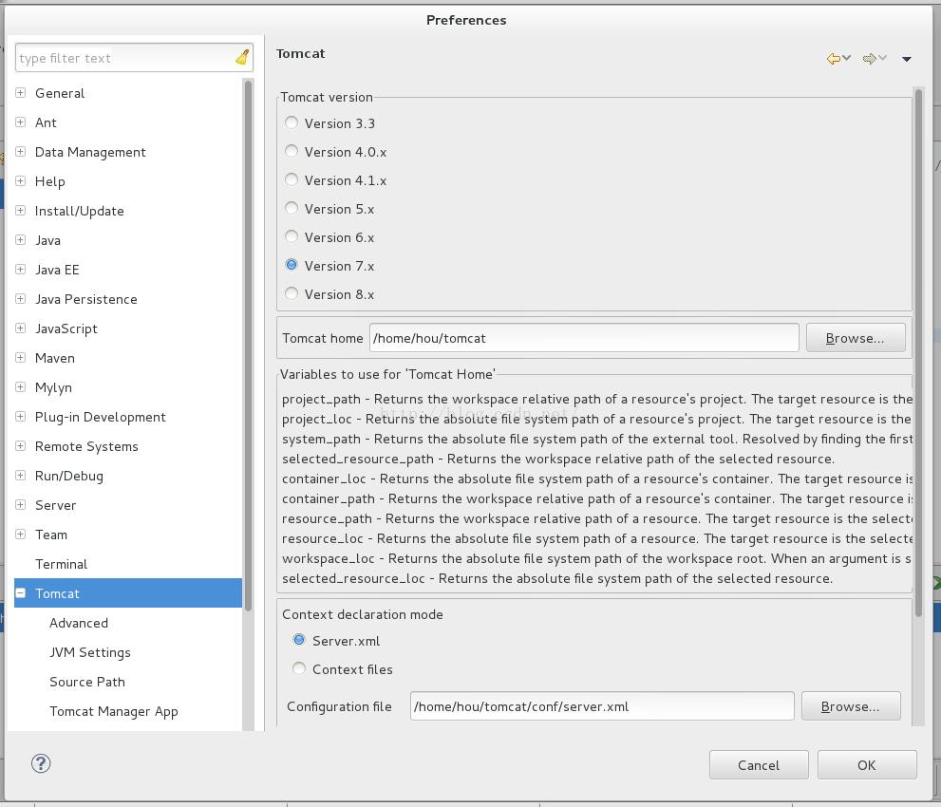Open the Tomcat Manager App page
The height and width of the screenshot is (807, 941).
(113, 711)
